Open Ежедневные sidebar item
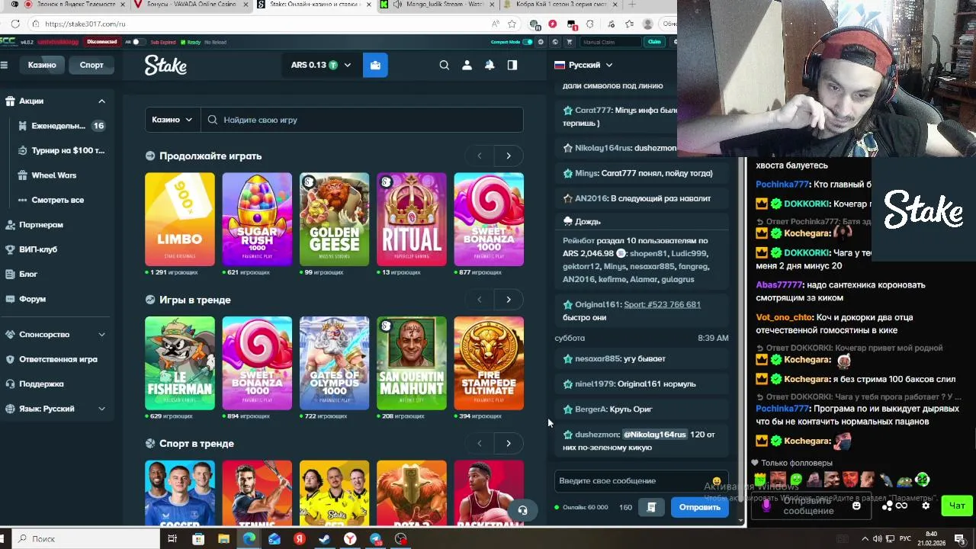Screen dimensions: 976x549 tap(61, 126)
